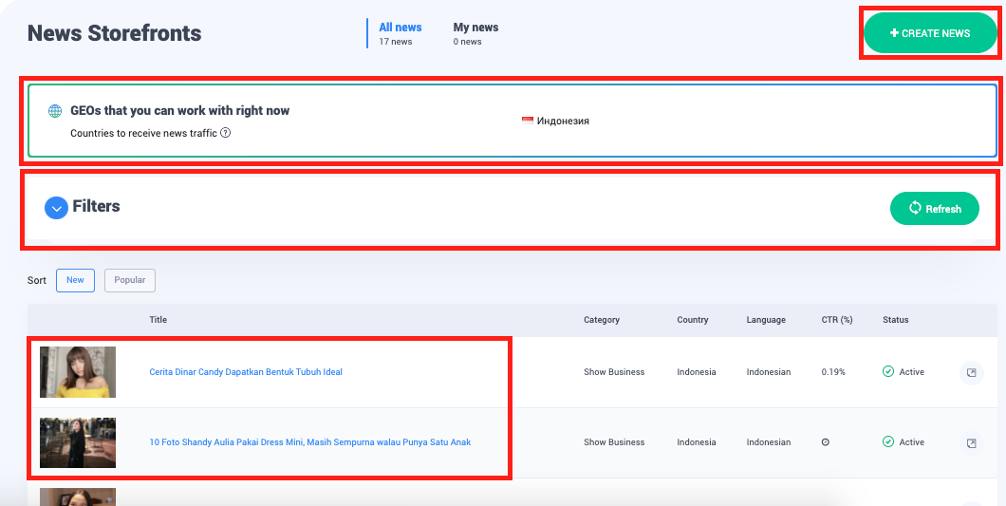Click the Cerita Dinar Candy thumbnail image

(x=78, y=372)
